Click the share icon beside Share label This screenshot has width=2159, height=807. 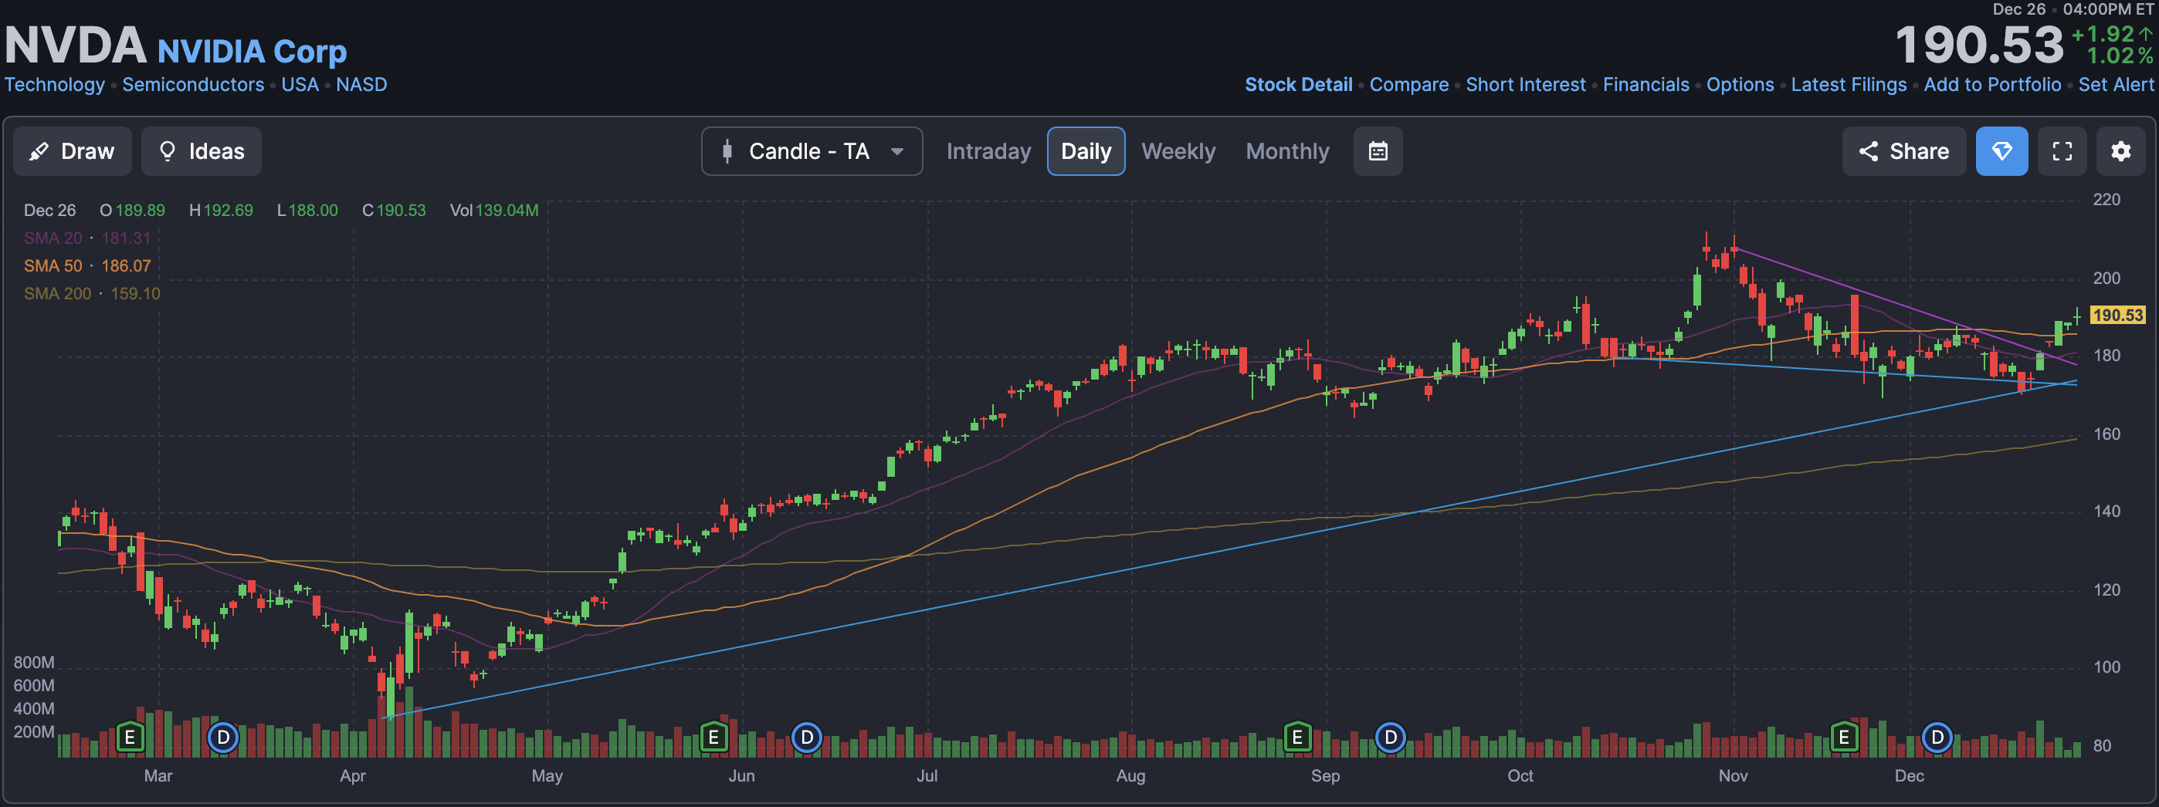[1868, 151]
